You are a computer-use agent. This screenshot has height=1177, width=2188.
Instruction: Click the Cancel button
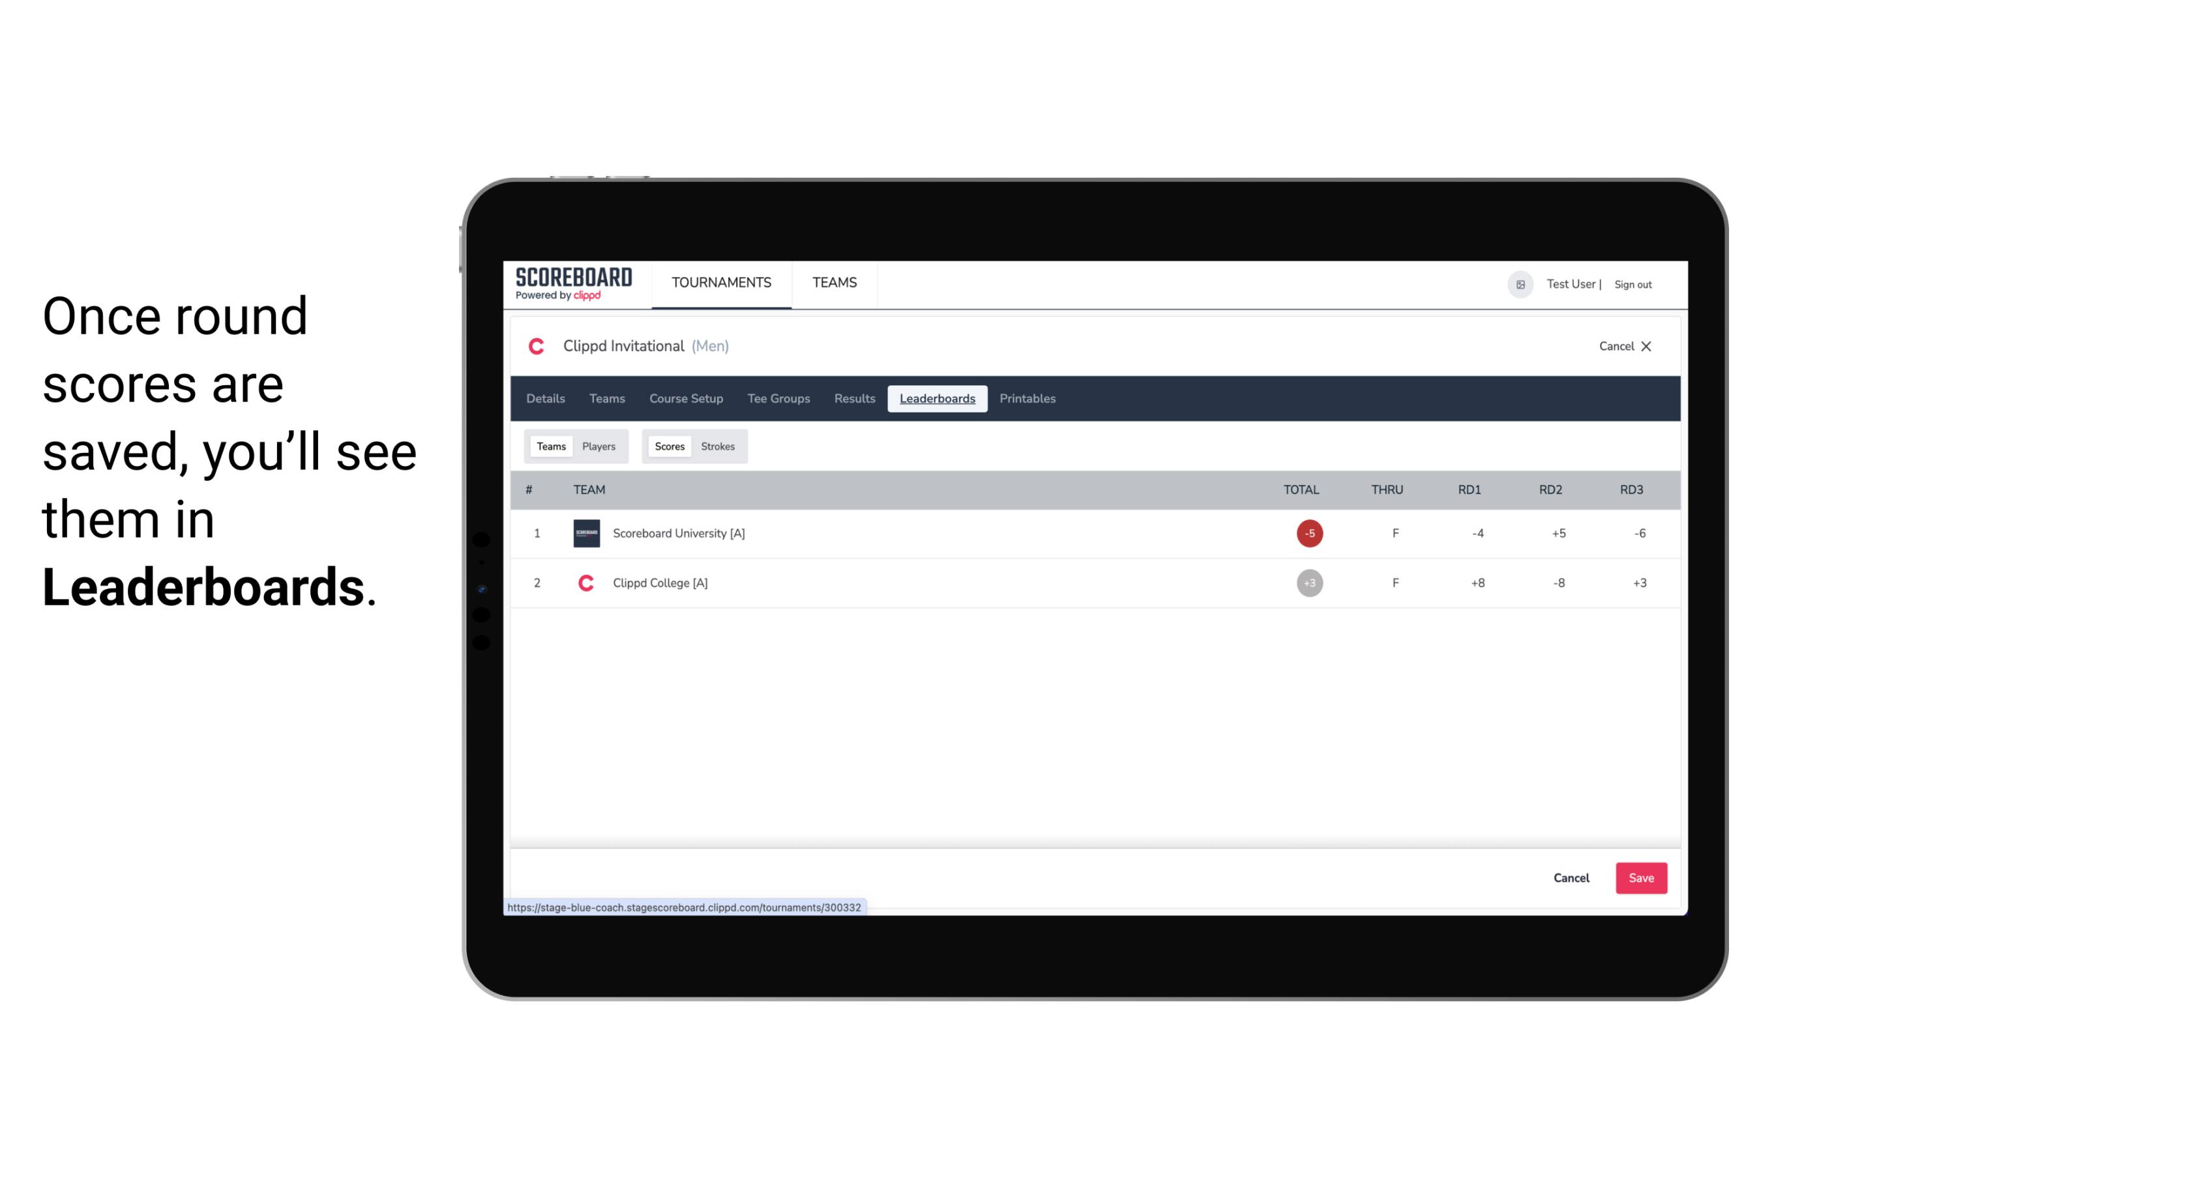pos(1571,877)
